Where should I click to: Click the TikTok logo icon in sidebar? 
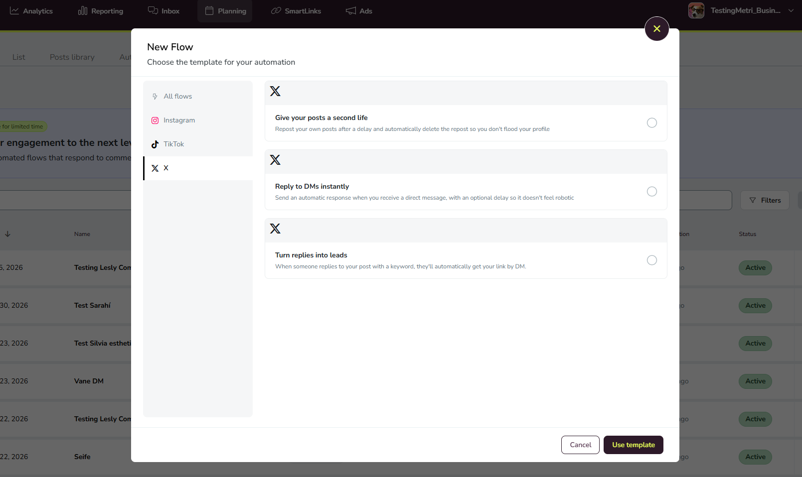[155, 144]
